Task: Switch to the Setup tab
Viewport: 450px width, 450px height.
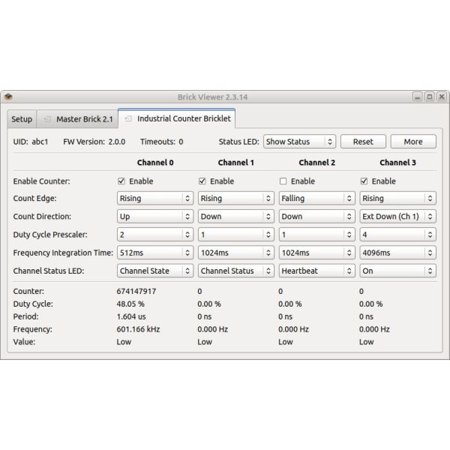Action: click(22, 118)
